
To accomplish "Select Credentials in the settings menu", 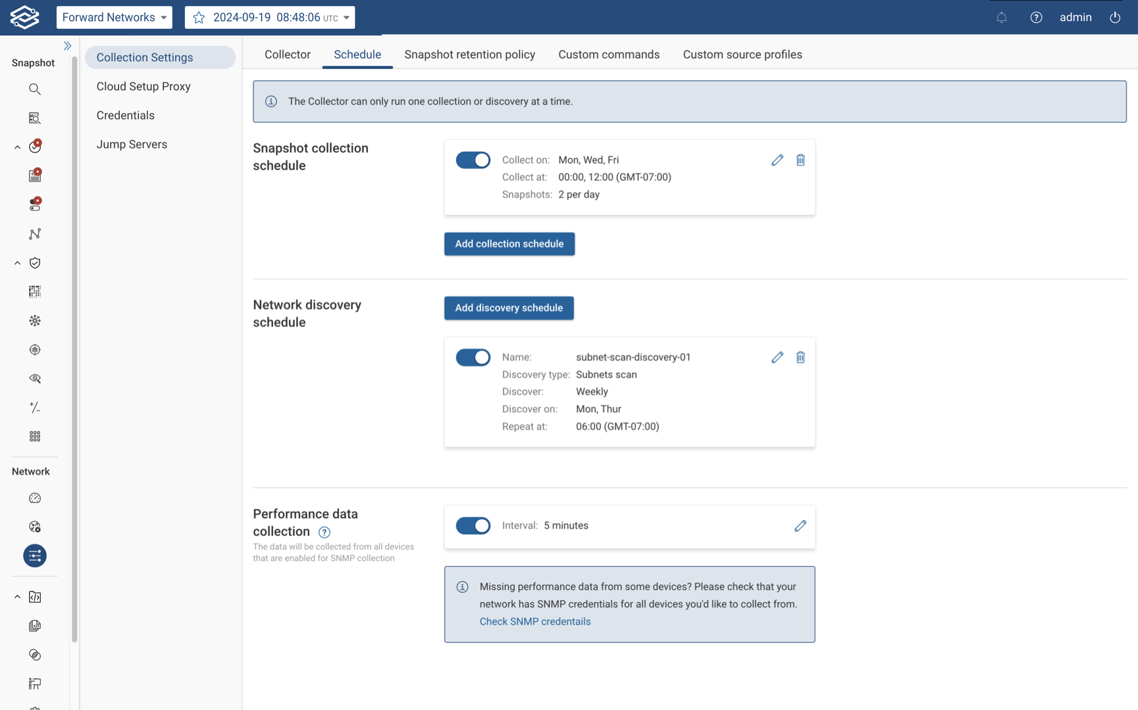I will (x=125, y=116).
